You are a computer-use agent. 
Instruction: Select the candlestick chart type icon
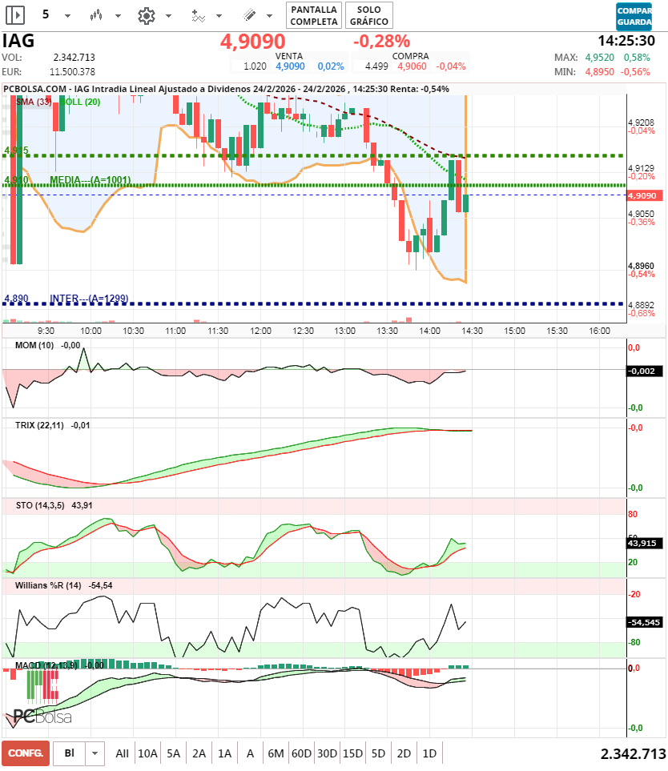pyautogui.click(x=96, y=15)
